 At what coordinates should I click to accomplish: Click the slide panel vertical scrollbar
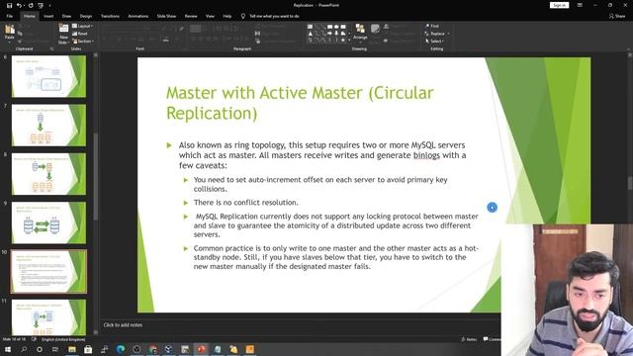96,177
